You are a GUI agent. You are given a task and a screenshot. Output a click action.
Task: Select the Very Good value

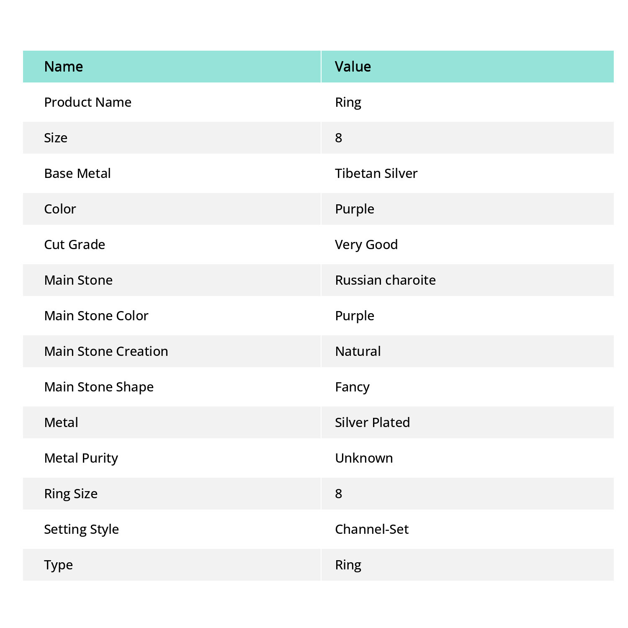366,245
